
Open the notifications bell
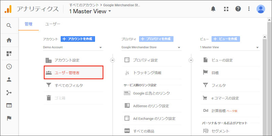(x=213, y=9)
